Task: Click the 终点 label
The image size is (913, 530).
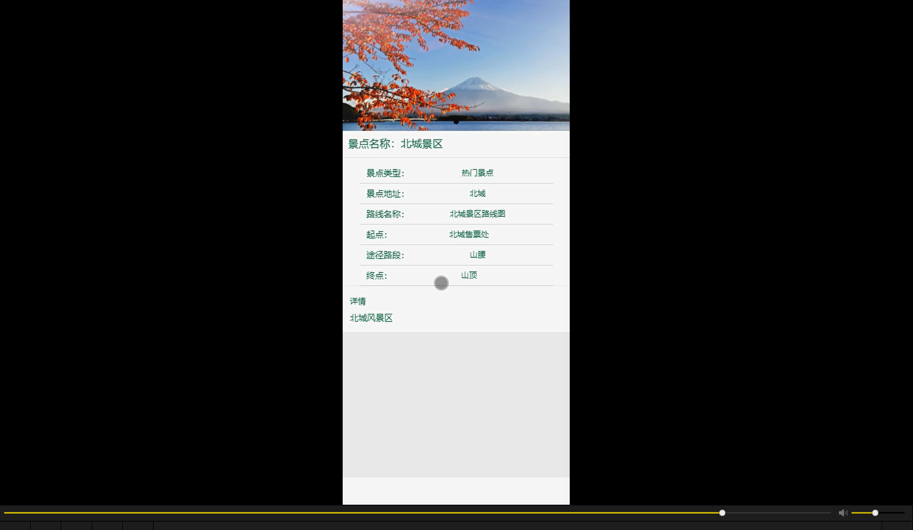Action: (376, 275)
